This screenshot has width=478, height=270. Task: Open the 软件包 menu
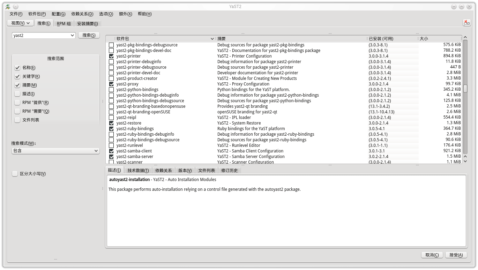(37, 14)
